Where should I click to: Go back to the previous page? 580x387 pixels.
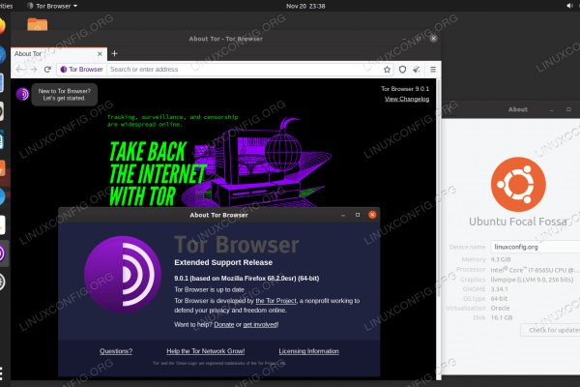[18, 70]
